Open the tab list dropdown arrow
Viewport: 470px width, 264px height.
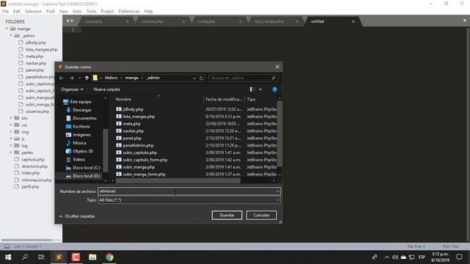(465, 21)
